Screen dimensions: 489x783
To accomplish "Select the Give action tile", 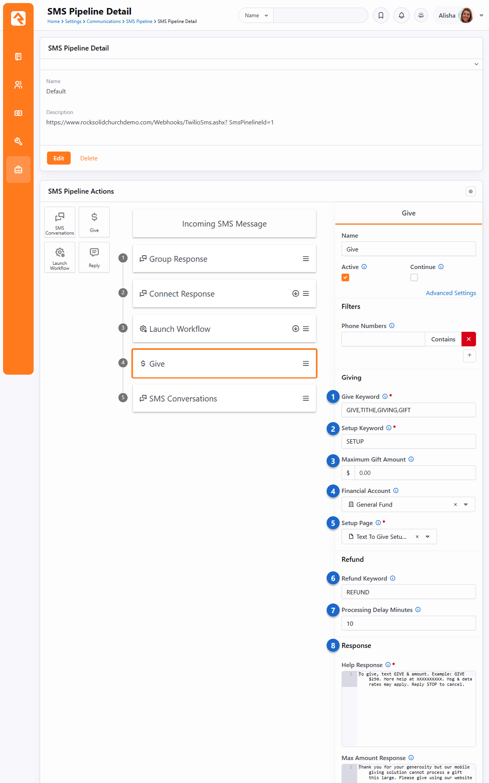I will [x=94, y=222].
